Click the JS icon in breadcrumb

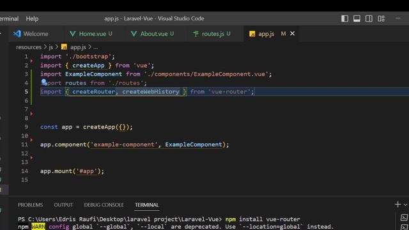[64, 47]
